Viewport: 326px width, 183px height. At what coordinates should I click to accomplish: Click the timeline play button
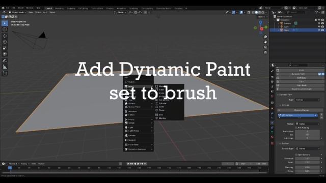tap(138, 164)
